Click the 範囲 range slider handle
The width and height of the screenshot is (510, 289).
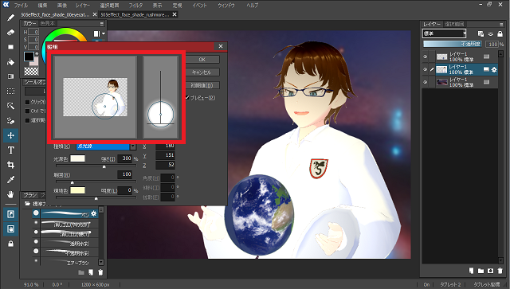pyautogui.click(x=73, y=182)
